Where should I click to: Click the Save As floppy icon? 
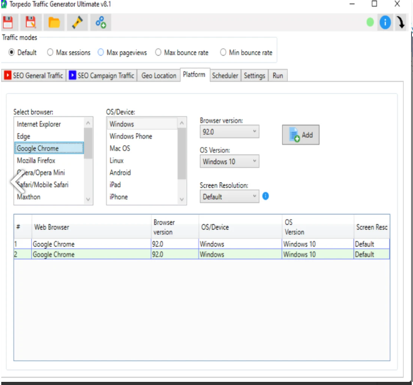tap(31, 23)
